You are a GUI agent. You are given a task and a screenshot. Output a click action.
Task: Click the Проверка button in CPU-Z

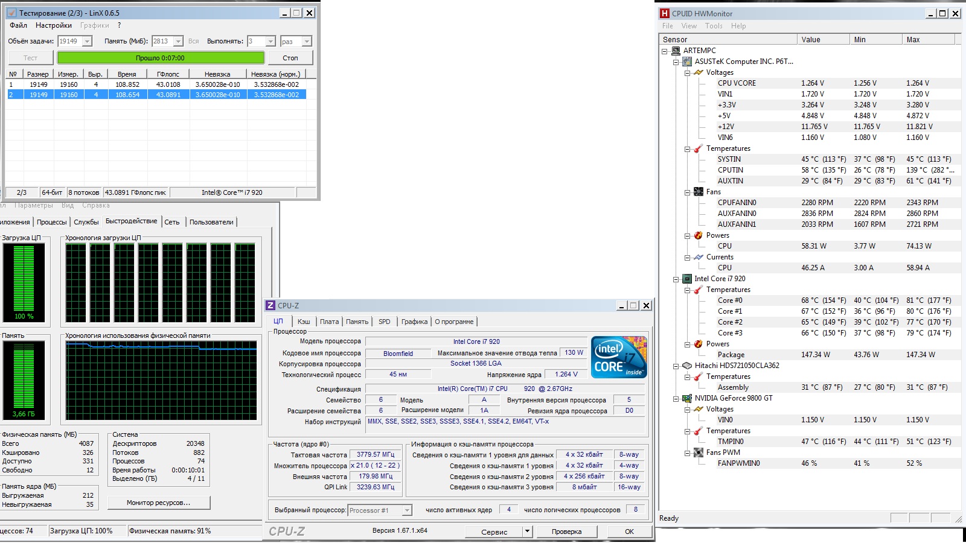(x=566, y=532)
